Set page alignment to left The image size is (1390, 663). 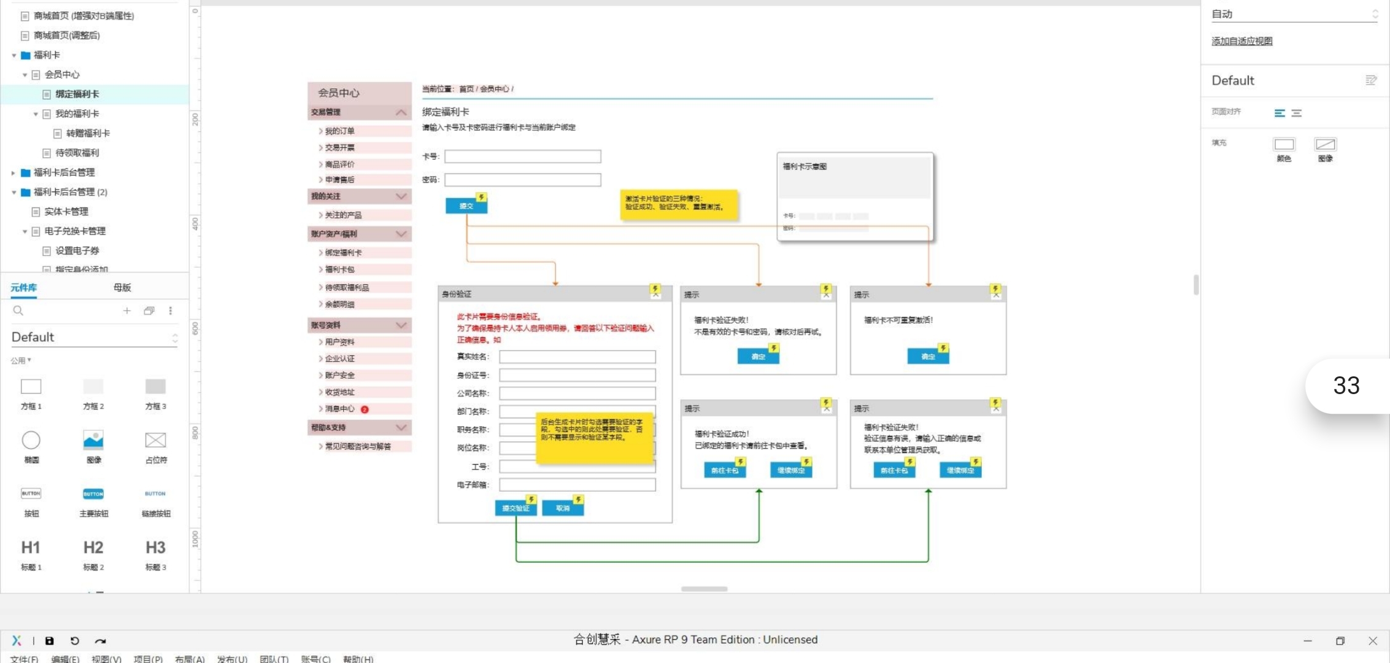coord(1280,113)
